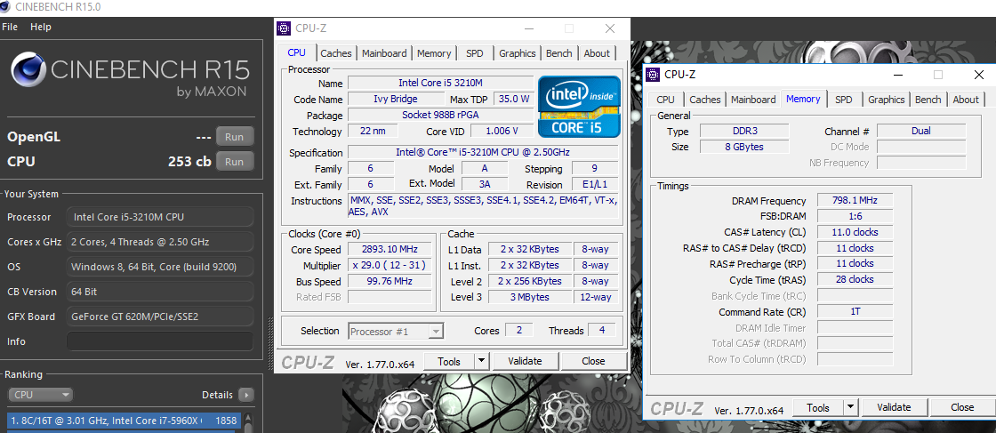This screenshot has height=433, width=996.
Task: Click the GFX Board GeForce GT 620M field
Action: pyautogui.click(x=160, y=317)
